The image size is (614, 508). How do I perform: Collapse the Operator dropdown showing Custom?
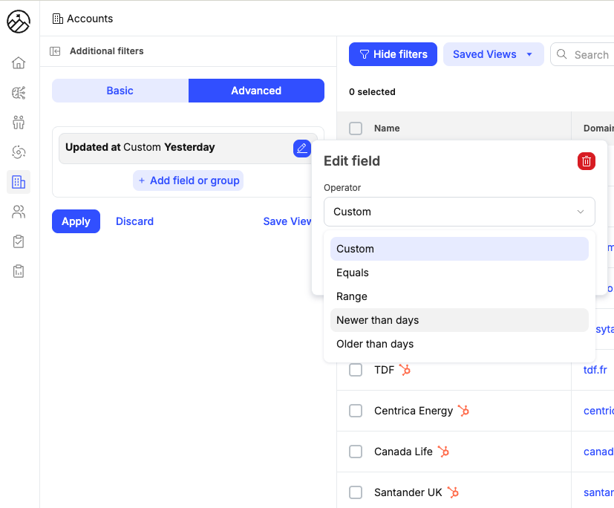[x=459, y=212]
